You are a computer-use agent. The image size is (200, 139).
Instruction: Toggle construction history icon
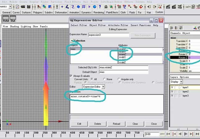click(160, 6)
